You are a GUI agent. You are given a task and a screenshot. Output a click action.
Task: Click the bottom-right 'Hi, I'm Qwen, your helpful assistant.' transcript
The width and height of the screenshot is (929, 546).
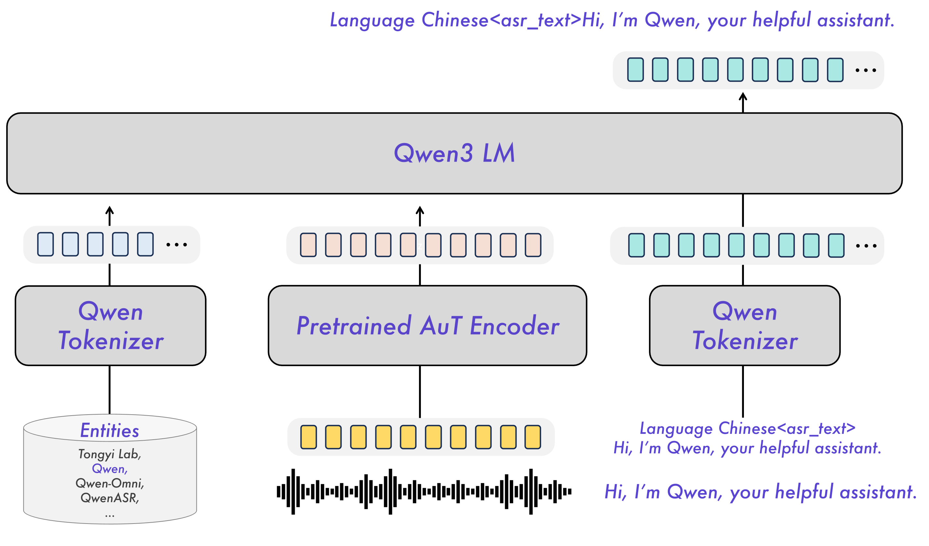coord(761,492)
